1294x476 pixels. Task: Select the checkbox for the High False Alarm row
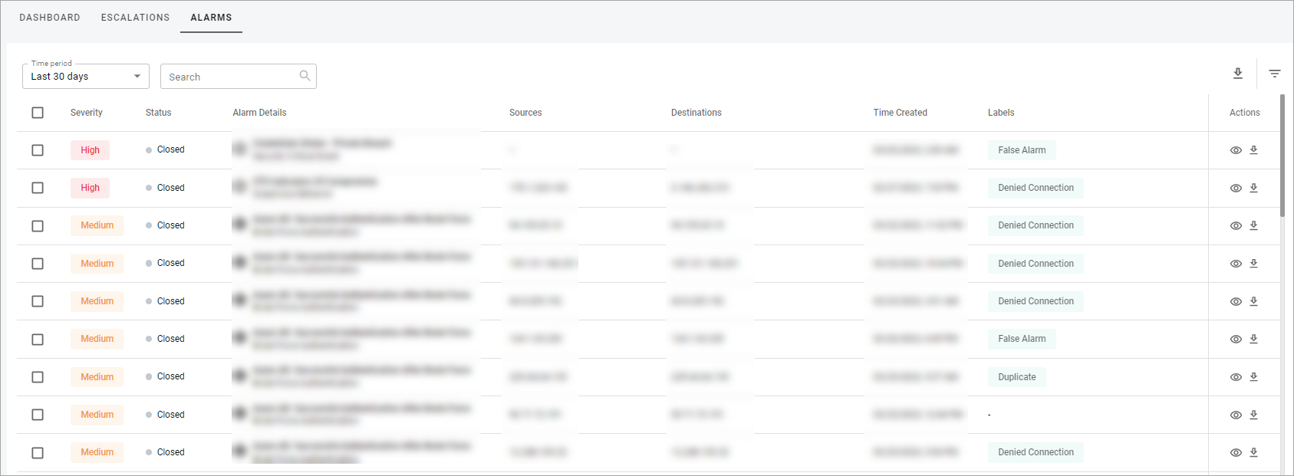tap(38, 150)
